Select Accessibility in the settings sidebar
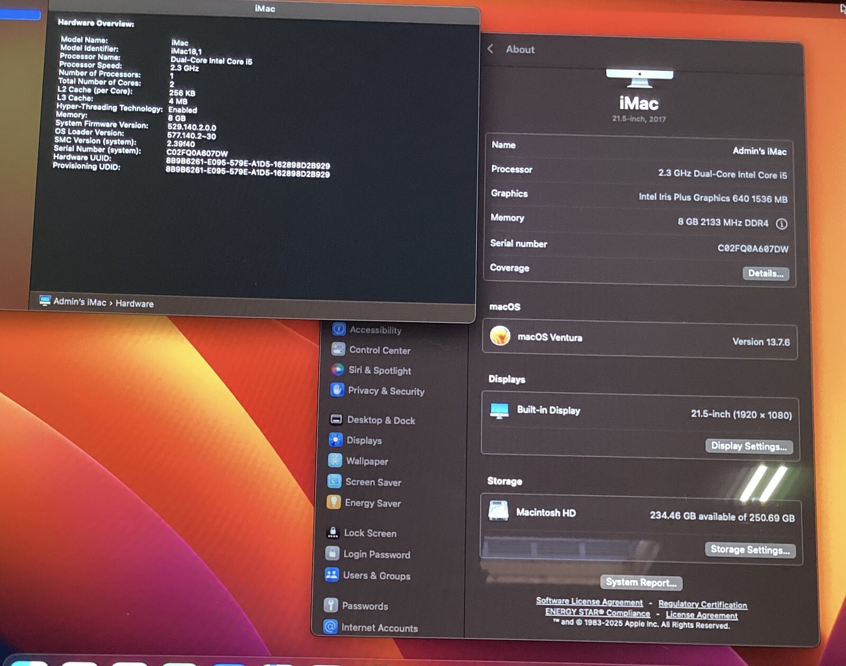 coord(375,330)
